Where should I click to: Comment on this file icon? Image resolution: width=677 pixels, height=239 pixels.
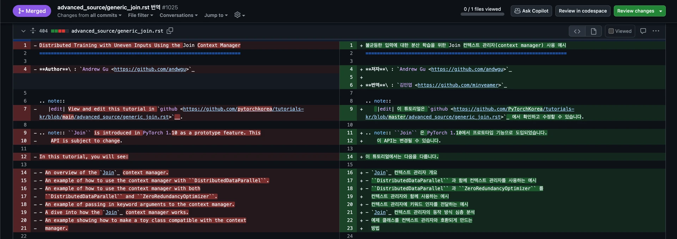(x=643, y=31)
